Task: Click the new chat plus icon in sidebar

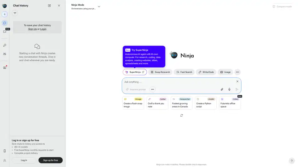Action: click(5, 14)
